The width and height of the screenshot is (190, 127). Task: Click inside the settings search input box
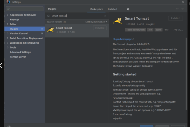[25, 9]
